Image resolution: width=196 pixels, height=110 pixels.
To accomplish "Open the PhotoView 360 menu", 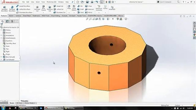I will (51, 2).
